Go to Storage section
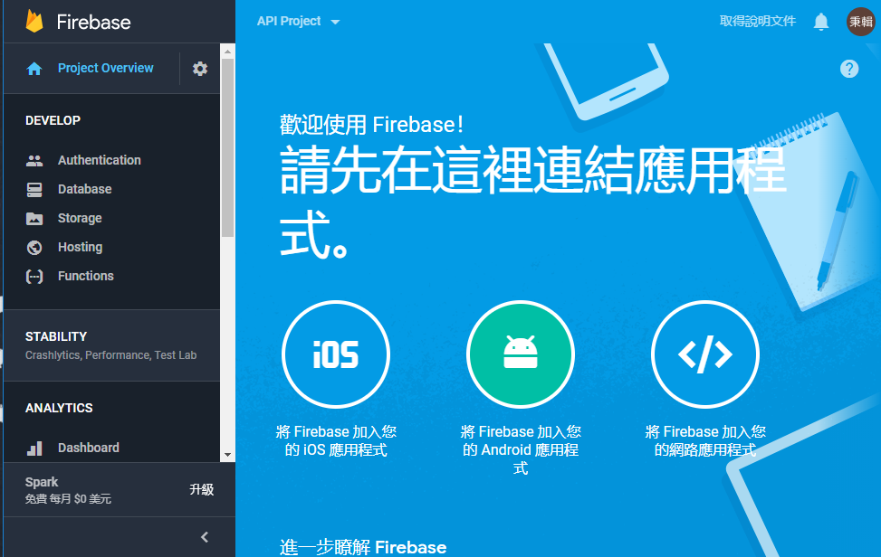The image size is (881, 557). point(80,218)
